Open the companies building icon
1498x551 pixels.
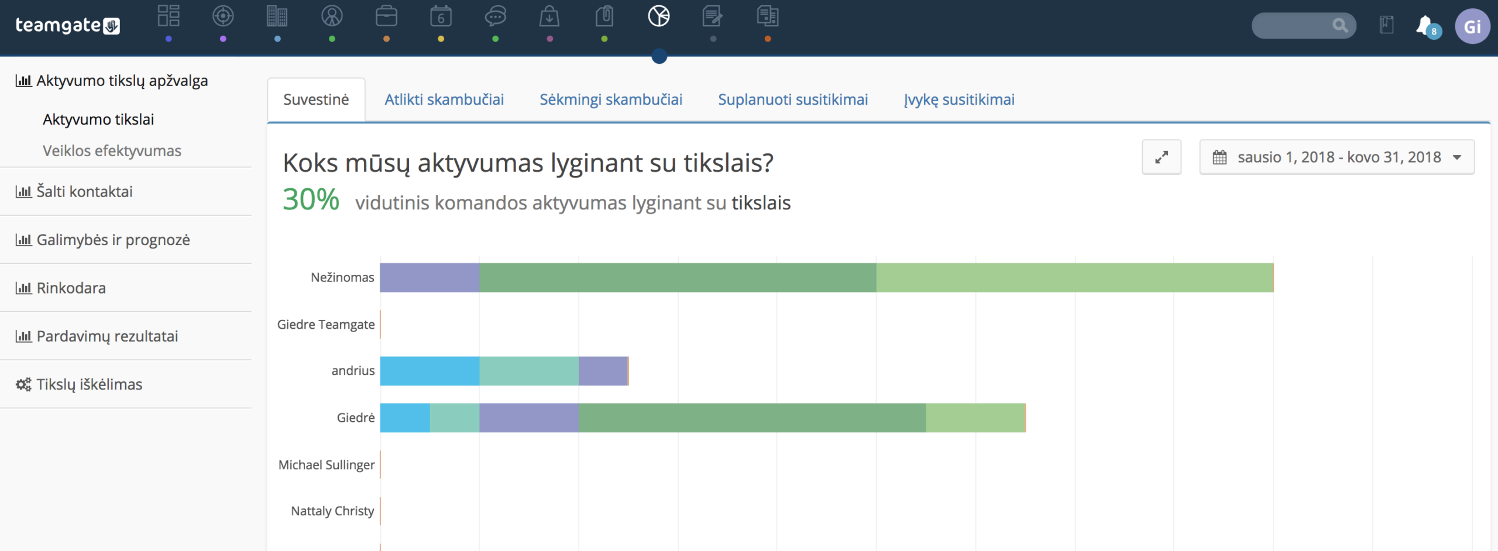(277, 16)
